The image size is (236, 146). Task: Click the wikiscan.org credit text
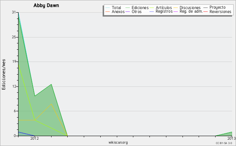click(118, 142)
